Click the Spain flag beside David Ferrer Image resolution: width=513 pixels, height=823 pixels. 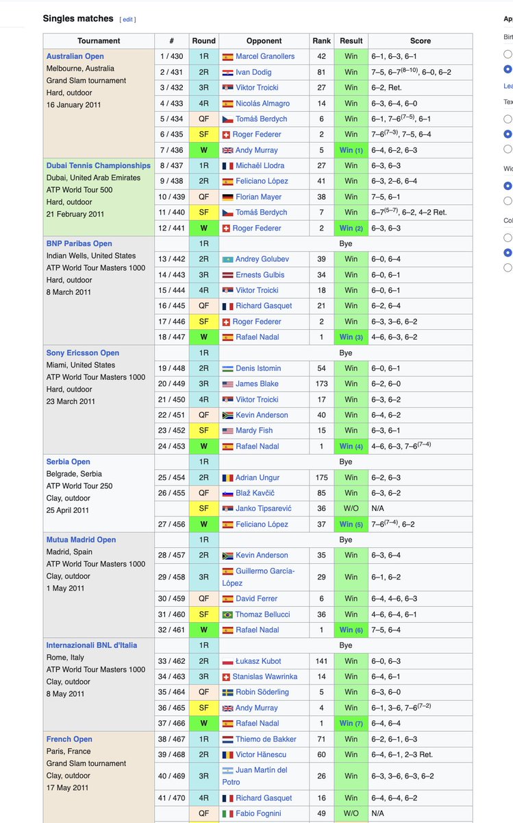(227, 599)
